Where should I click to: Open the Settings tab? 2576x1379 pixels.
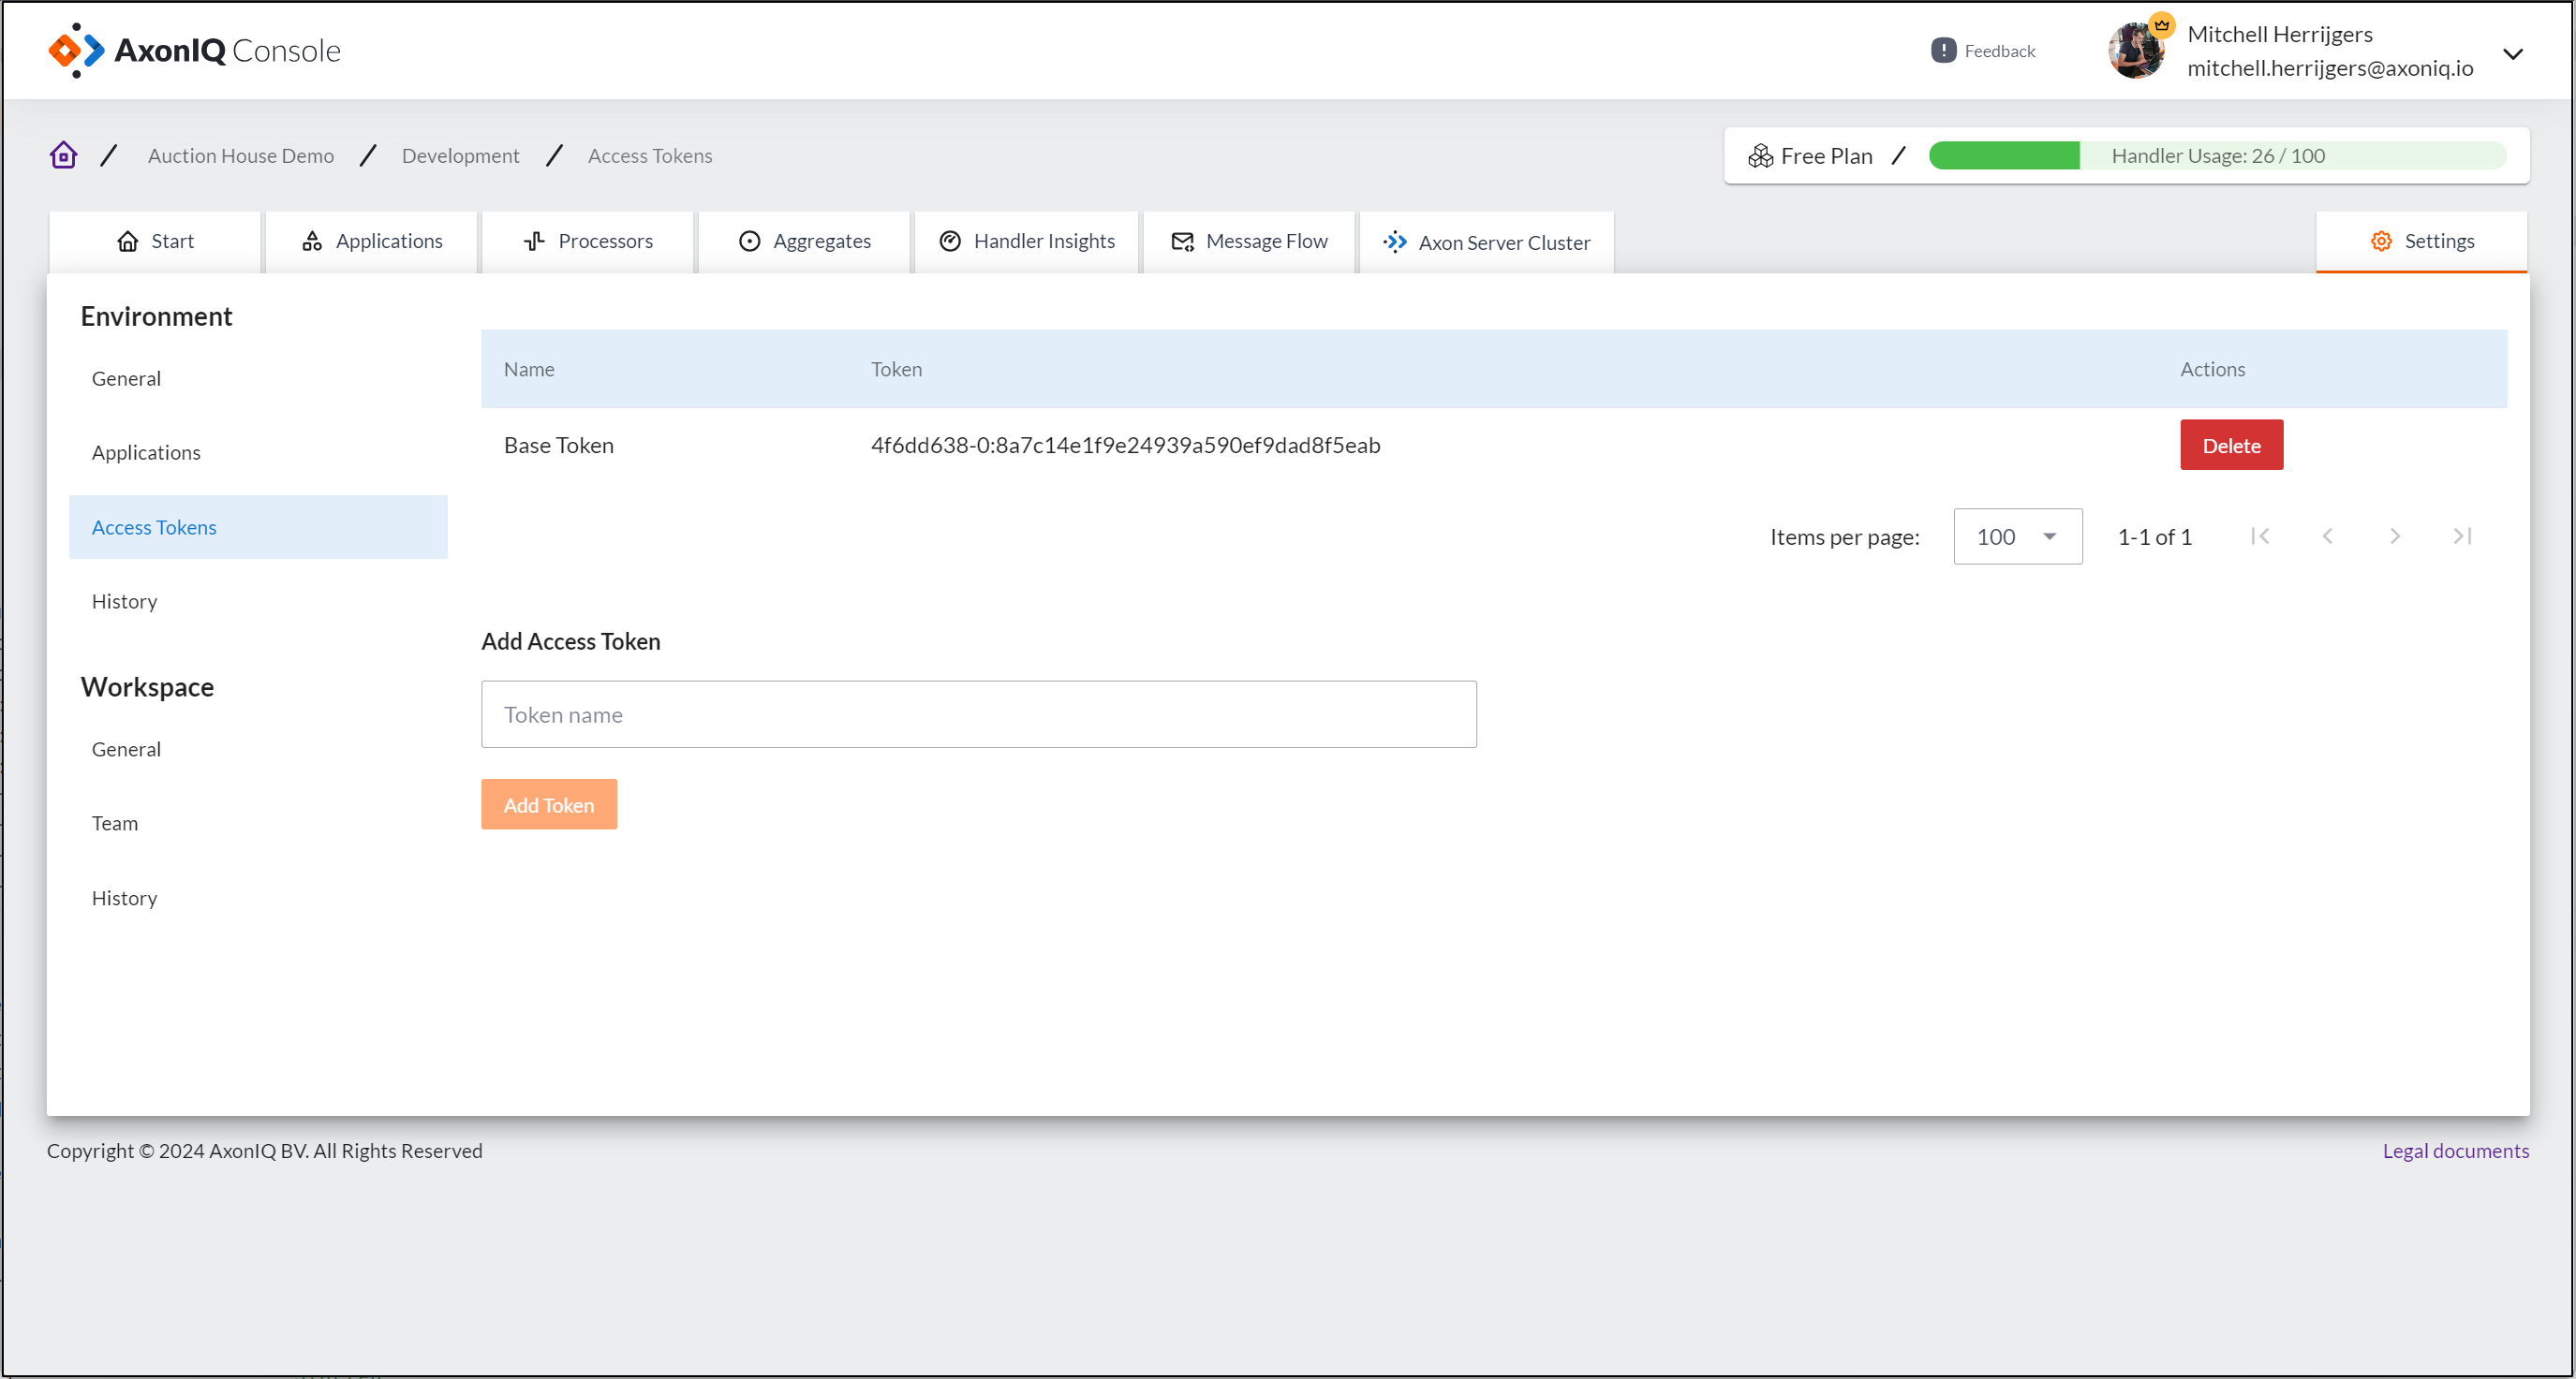coord(2421,242)
